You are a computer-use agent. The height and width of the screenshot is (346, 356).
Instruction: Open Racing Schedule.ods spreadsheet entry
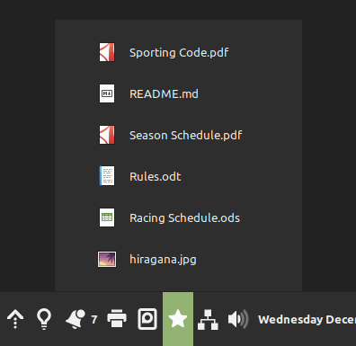(x=178, y=217)
